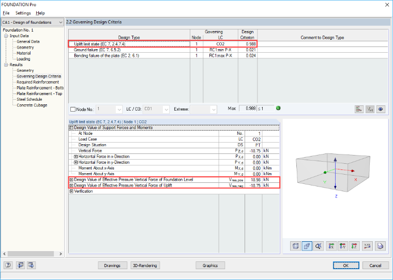Click the Cancel button

pos(375,266)
